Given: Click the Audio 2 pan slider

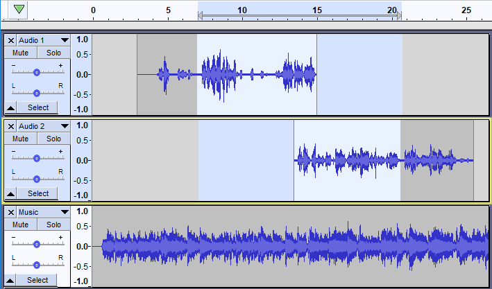Looking at the screenshot, I should (x=37, y=178).
